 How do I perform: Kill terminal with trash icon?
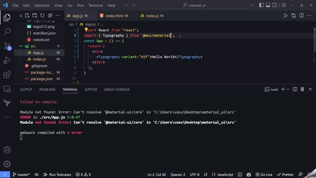[x=302, y=89]
